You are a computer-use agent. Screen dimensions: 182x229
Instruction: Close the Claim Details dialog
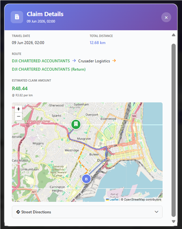click(166, 17)
